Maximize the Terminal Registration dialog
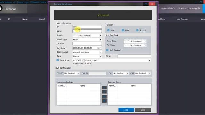This screenshot has height=115, width=205. pyautogui.click(x=146, y=4)
